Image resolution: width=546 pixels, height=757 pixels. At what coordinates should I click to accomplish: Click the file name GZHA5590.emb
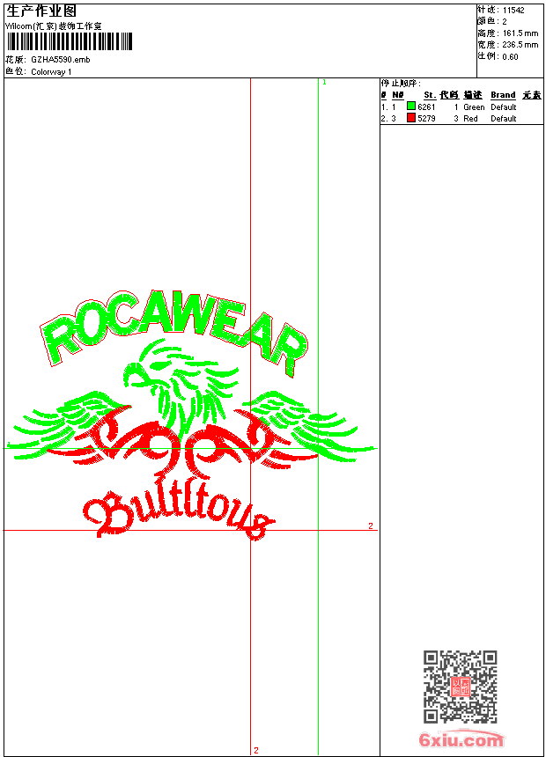(x=61, y=60)
